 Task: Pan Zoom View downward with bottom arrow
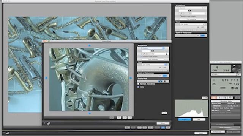click(x=90, y=113)
